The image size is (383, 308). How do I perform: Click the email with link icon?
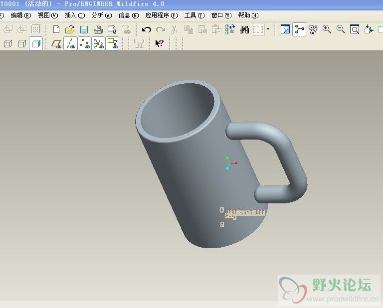[126, 29]
